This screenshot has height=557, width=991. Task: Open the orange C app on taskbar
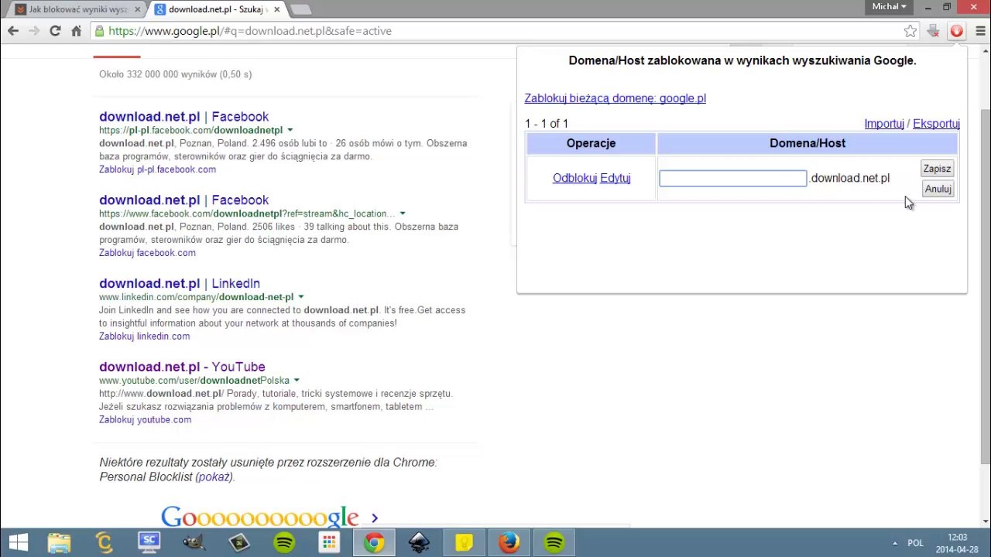click(x=104, y=542)
